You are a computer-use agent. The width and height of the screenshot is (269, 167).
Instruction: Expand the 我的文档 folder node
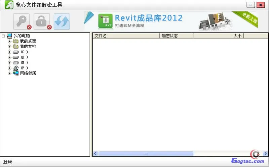(x=10, y=47)
